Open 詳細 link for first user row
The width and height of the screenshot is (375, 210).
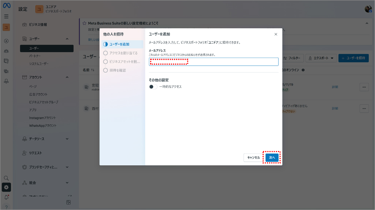(335, 87)
